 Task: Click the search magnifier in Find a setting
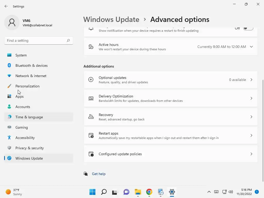tap(68, 40)
